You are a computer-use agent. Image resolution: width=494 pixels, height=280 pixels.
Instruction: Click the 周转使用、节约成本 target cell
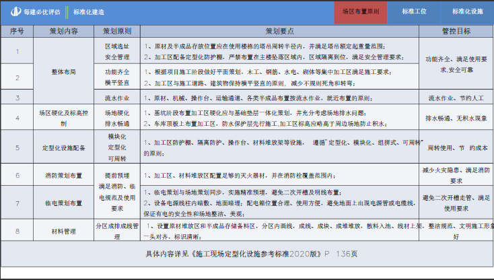[456, 147]
